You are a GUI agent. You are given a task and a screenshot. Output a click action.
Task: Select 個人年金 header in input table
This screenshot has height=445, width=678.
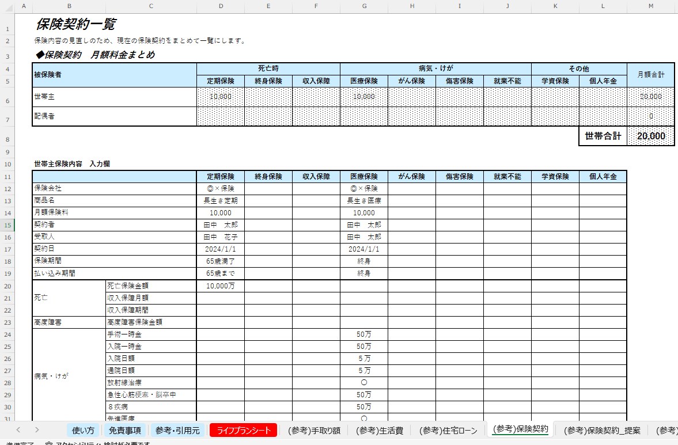coord(603,176)
